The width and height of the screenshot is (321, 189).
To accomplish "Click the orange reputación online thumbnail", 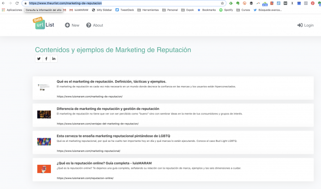I will tap(44, 169).
